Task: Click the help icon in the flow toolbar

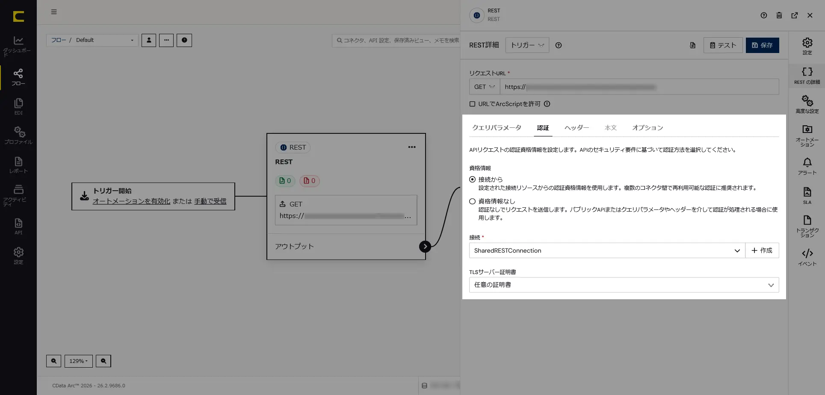Action: tap(184, 40)
